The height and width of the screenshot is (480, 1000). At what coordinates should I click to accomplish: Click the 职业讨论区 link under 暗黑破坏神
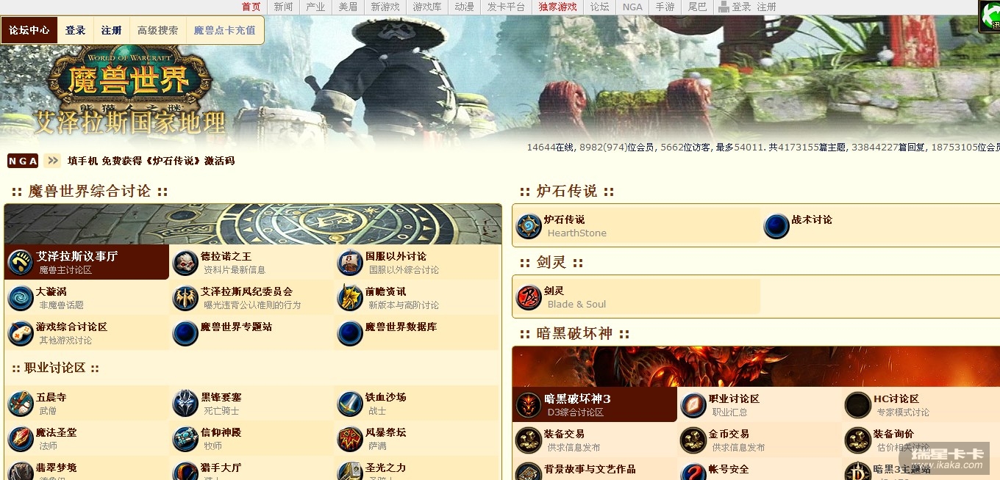tap(734, 399)
